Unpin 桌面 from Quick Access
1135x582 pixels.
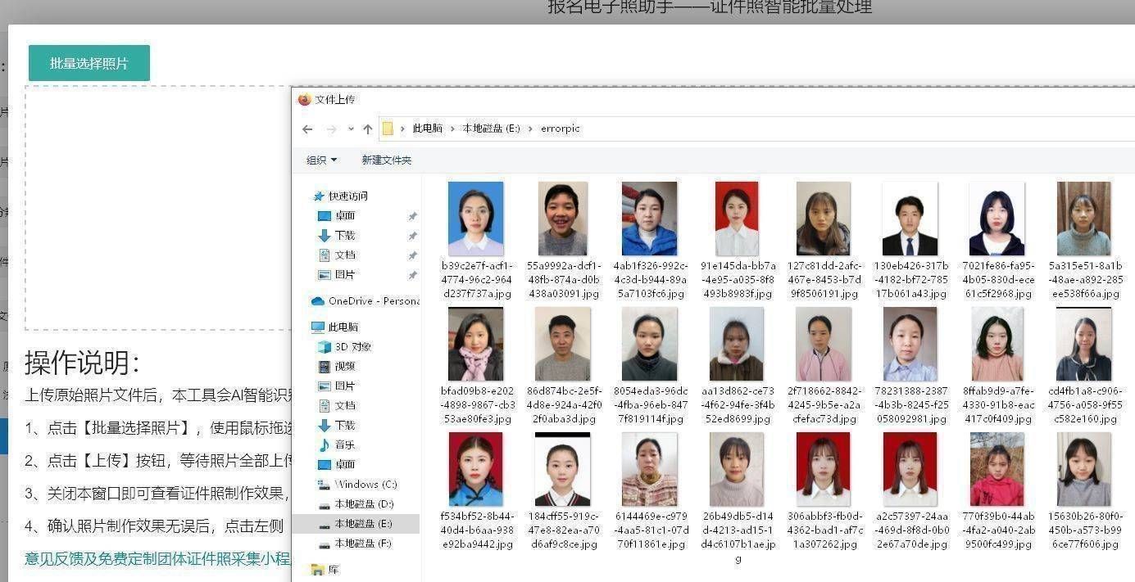click(412, 215)
